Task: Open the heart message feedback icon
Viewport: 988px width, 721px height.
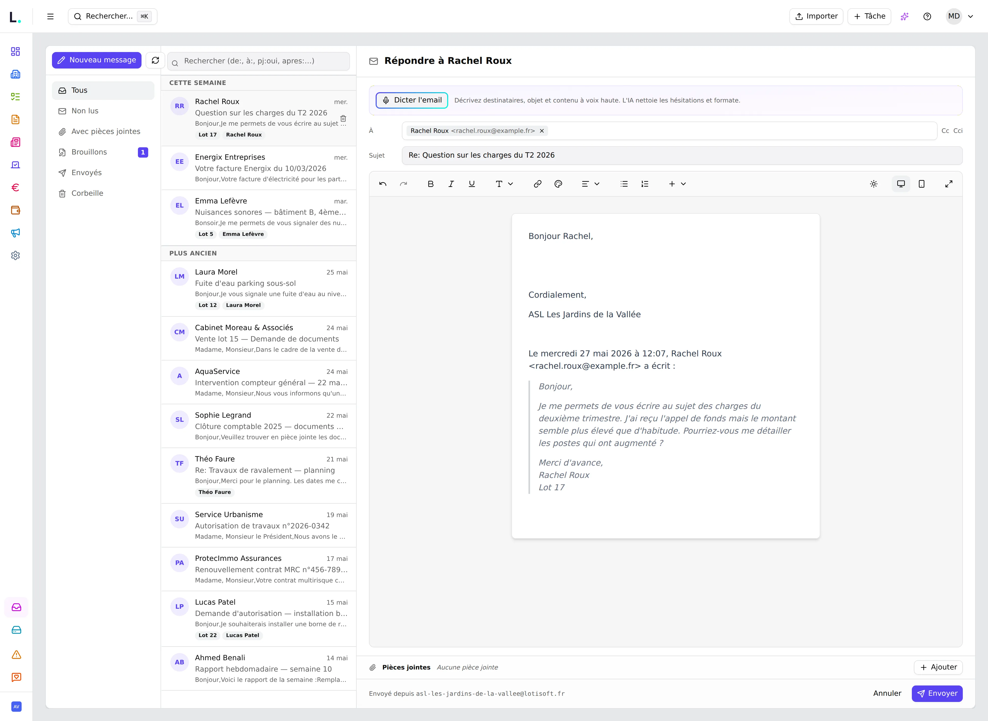Action: click(16, 677)
